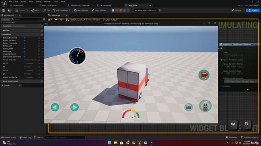261x146 pixels.
Task: Open the User Widget parent class link
Action: [x=254, y=5]
